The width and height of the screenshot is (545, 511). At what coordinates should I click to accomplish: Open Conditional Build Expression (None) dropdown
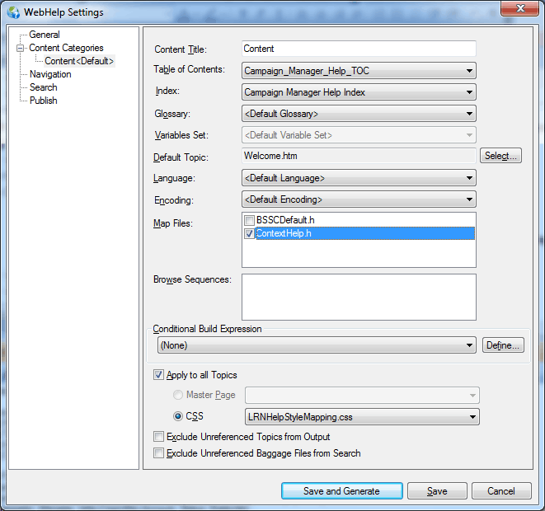point(317,345)
